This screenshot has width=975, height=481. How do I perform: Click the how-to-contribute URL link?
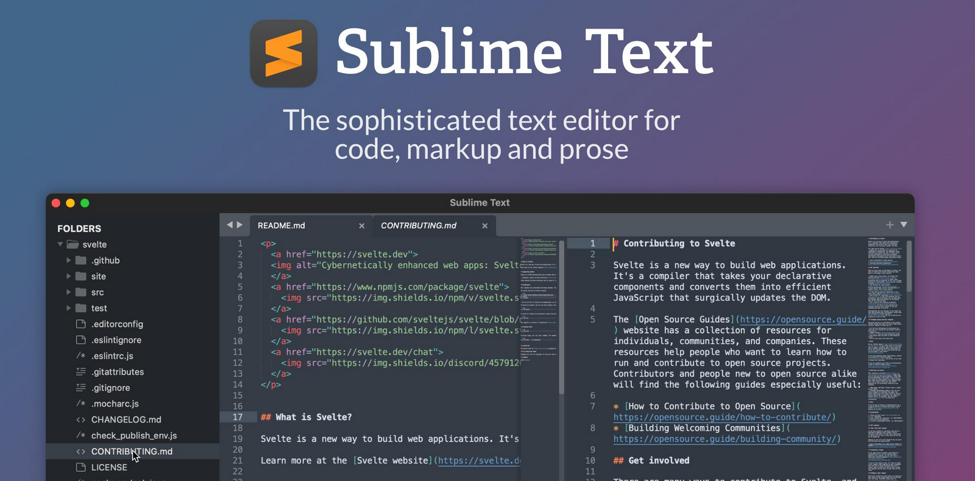coord(722,417)
